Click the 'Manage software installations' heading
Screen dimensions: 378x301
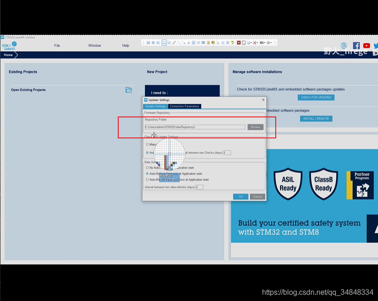click(257, 72)
